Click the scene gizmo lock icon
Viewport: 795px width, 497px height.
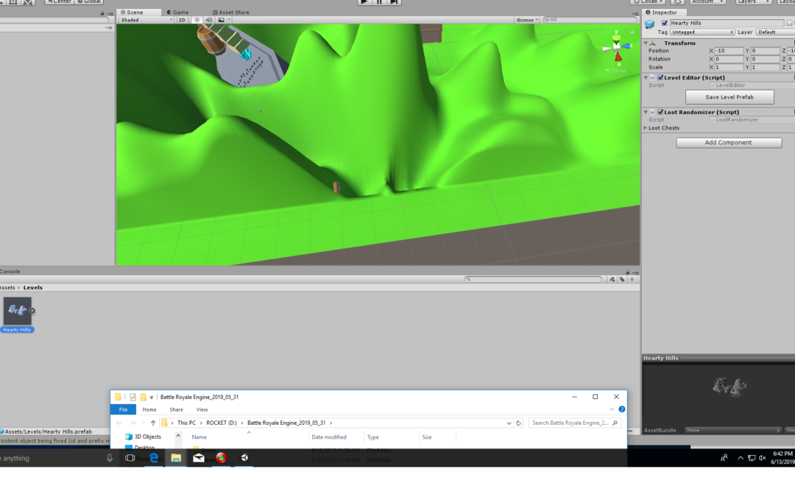(632, 32)
